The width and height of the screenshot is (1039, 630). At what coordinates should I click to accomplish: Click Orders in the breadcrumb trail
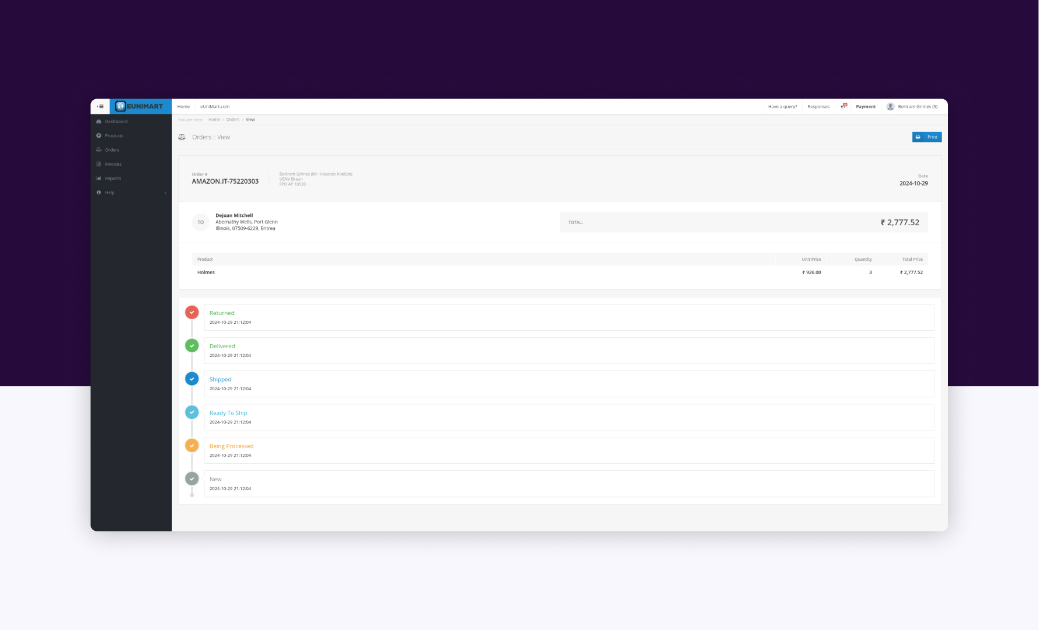coord(232,120)
